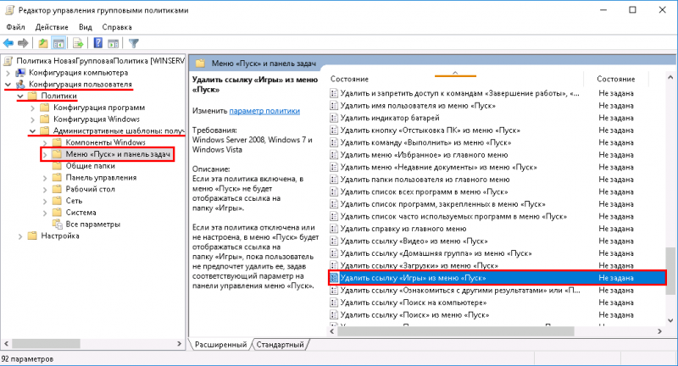Image resolution: width=678 pixels, height=366 pixels.
Task: Click policy icon for «Удалить индикатор батарей»
Action: (x=334, y=118)
